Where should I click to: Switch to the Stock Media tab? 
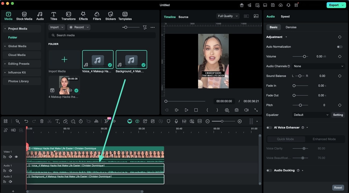pos(24,15)
